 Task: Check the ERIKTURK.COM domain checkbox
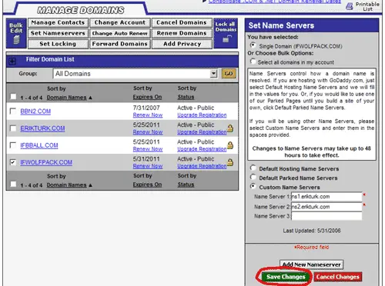pyautogui.click(x=12, y=128)
